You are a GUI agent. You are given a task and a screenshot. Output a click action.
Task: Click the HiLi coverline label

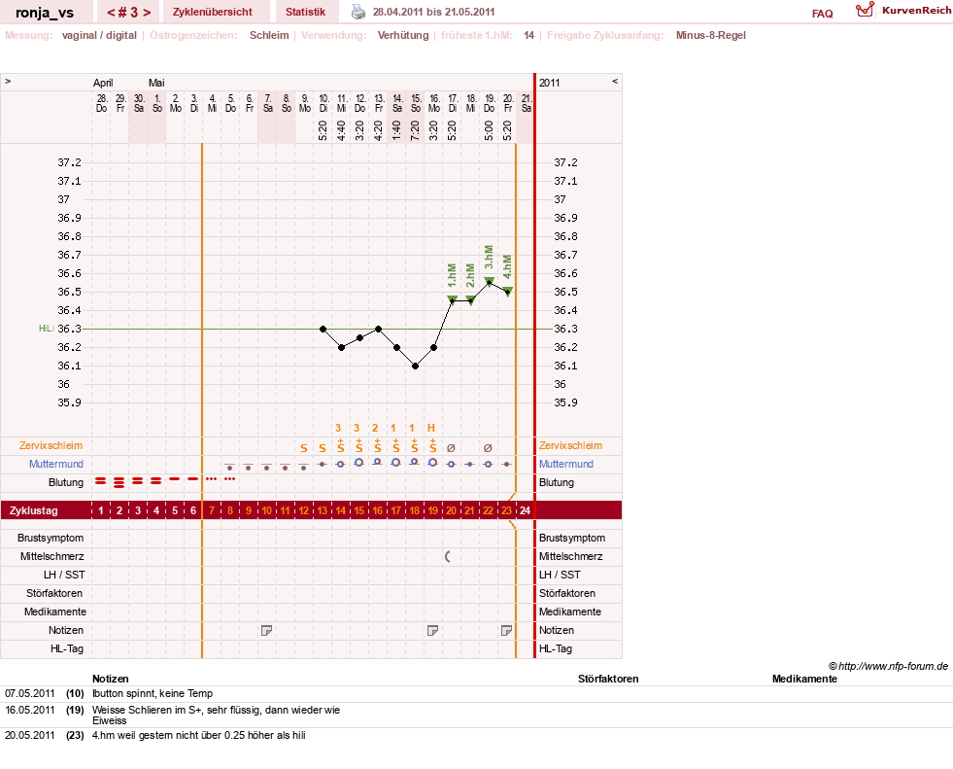click(47, 329)
